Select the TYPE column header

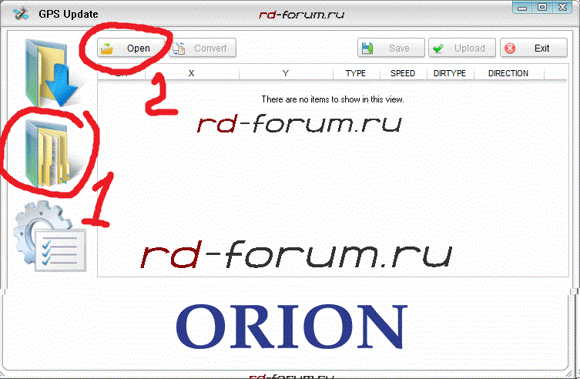[x=355, y=73]
